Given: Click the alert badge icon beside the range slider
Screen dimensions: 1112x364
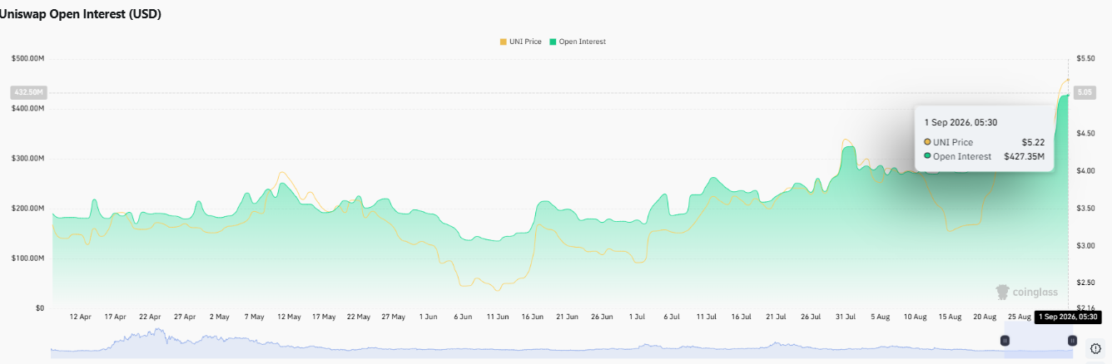Looking at the screenshot, I should click(1095, 348).
